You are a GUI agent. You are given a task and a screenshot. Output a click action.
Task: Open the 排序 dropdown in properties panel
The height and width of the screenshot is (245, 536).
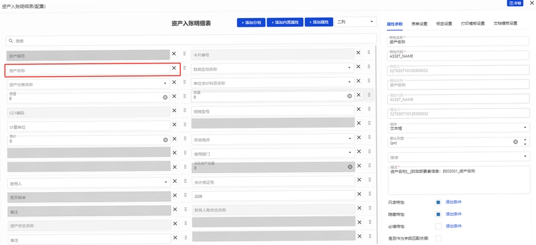tap(458, 157)
